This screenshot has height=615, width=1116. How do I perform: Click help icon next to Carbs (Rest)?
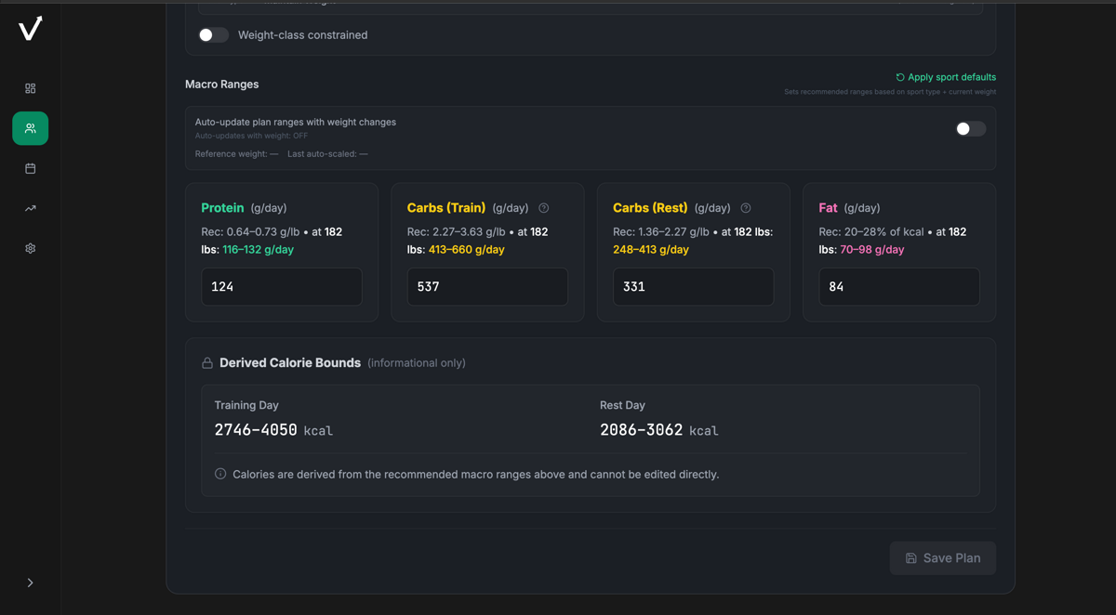746,208
